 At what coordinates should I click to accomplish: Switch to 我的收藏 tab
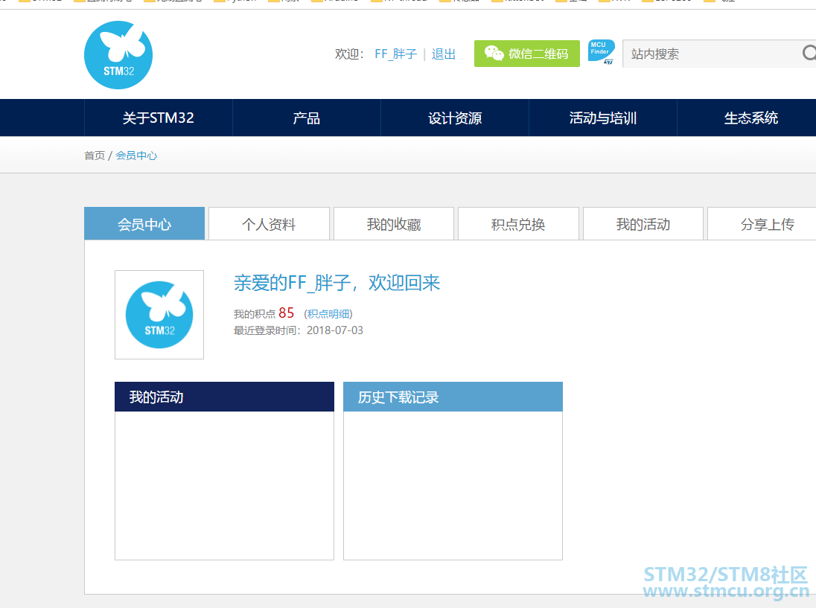pyautogui.click(x=394, y=224)
